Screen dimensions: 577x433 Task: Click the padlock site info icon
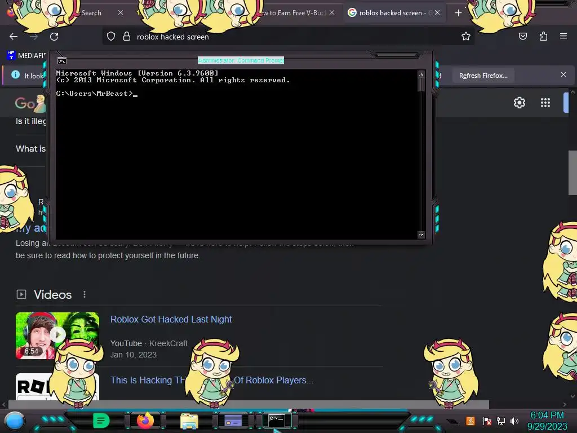coord(127,37)
